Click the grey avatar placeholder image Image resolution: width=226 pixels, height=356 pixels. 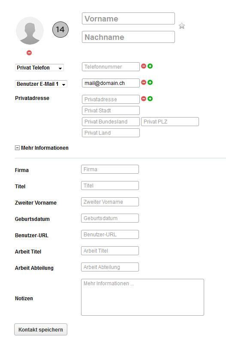pos(30,30)
